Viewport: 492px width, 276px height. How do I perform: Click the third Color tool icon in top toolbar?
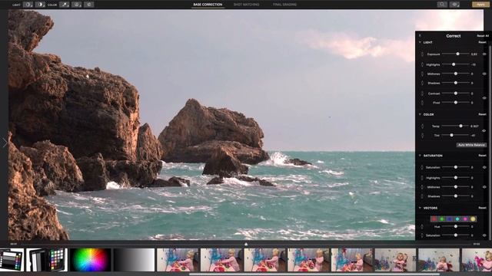tap(89, 5)
